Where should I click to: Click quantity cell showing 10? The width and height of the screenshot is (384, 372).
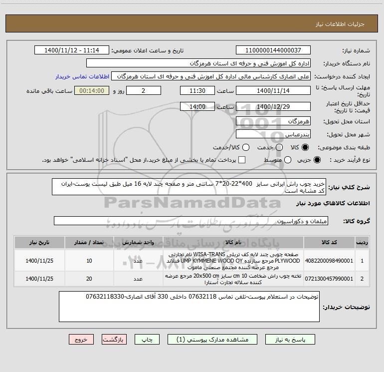(89, 261)
